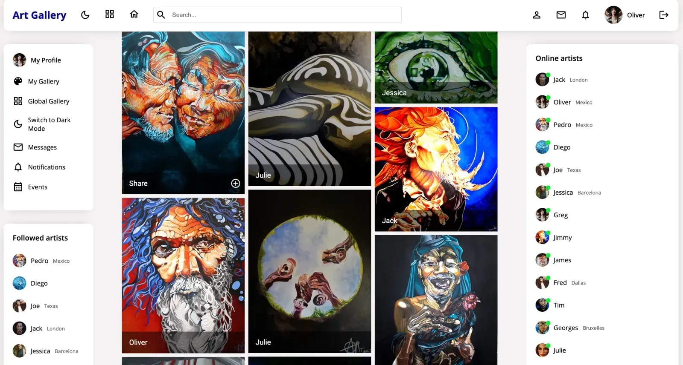Open the gallery grid icon in the header
This screenshot has width=683, height=365.
pos(110,14)
